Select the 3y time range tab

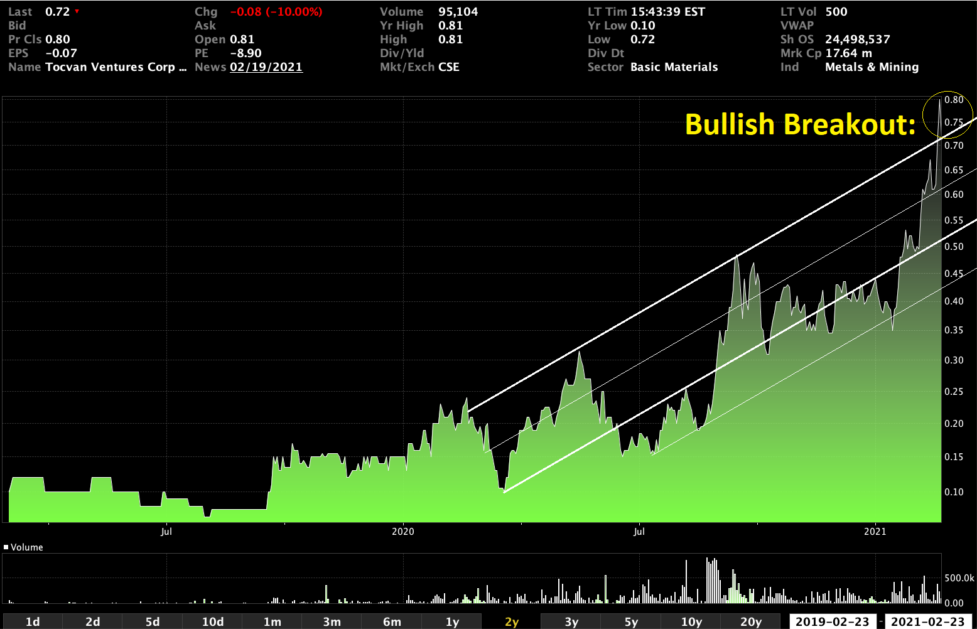tap(571, 621)
